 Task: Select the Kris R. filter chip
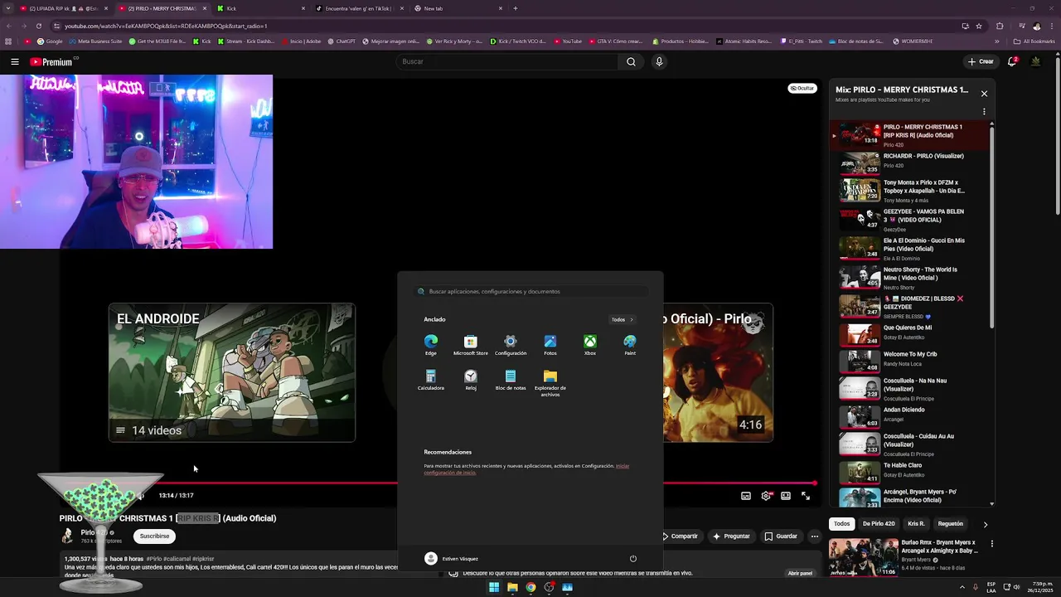916,524
